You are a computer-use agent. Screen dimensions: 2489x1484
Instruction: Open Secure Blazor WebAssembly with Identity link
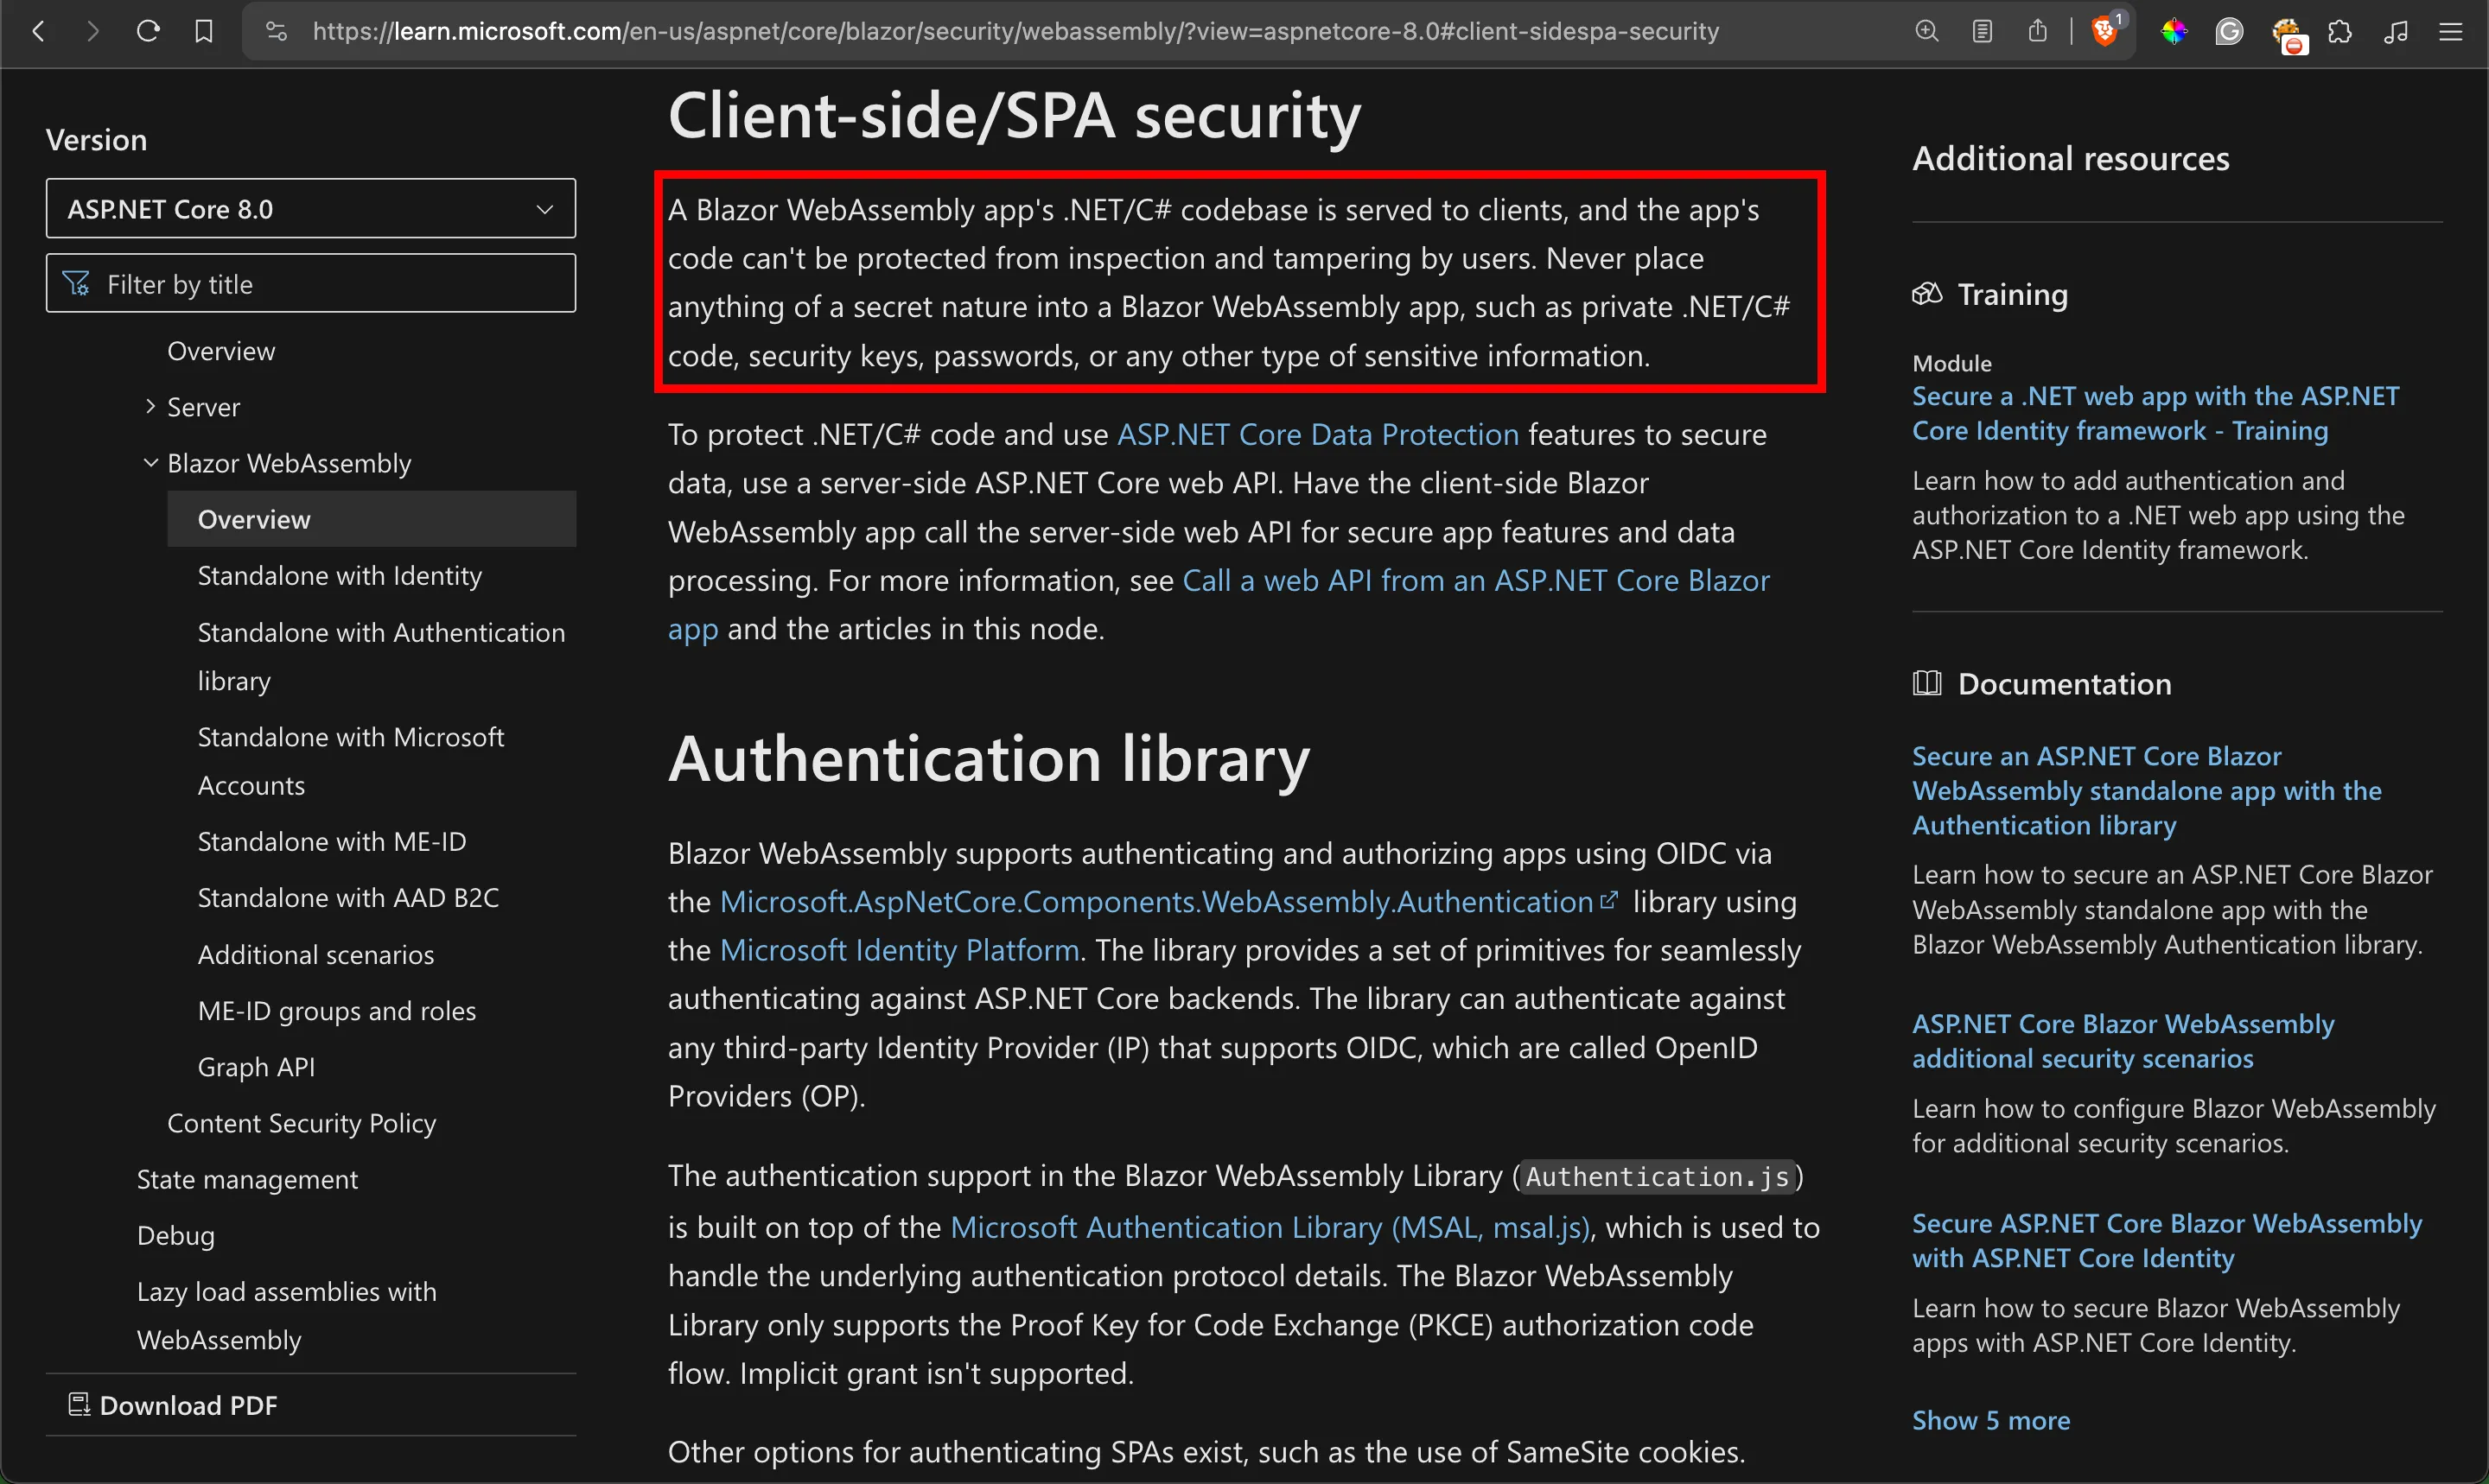click(2167, 1240)
